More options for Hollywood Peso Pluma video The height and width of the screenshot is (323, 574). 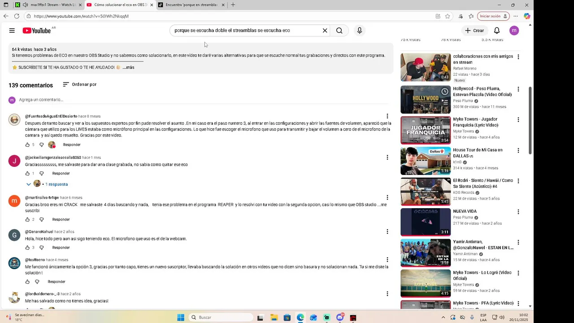518,89
